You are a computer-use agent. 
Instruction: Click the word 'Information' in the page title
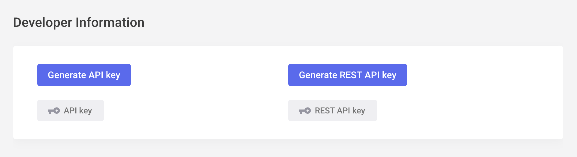(x=110, y=22)
